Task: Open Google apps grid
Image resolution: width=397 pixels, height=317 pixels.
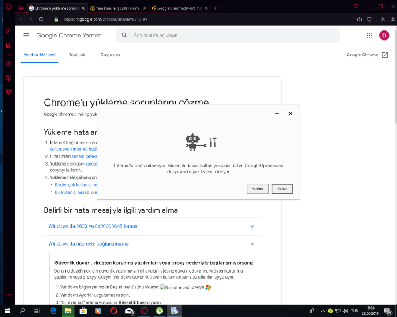Action: (x=369, y=35)
